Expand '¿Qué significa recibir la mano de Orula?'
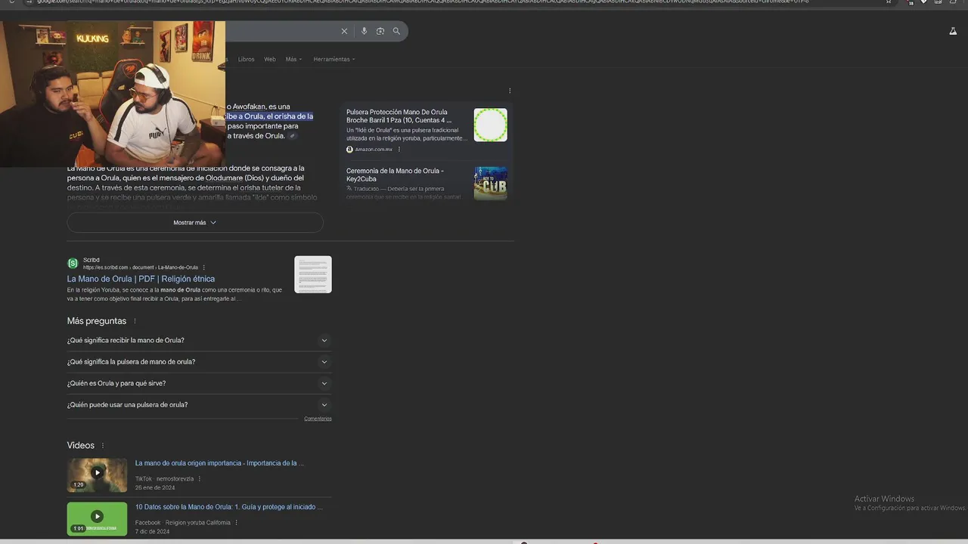 pyautogui.click(x=199, y=340)
